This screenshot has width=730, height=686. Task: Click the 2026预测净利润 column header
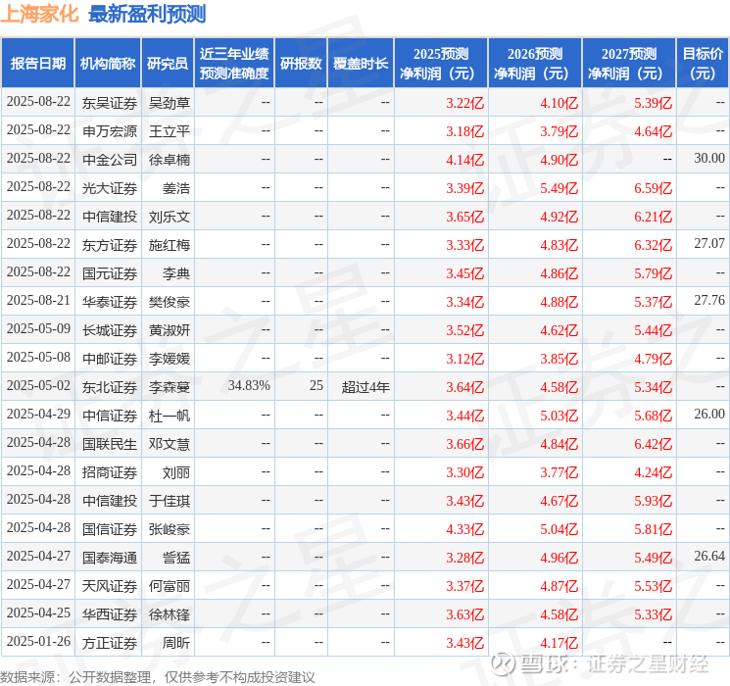535,64
